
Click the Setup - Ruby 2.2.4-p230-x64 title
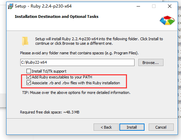coord(43,6)
